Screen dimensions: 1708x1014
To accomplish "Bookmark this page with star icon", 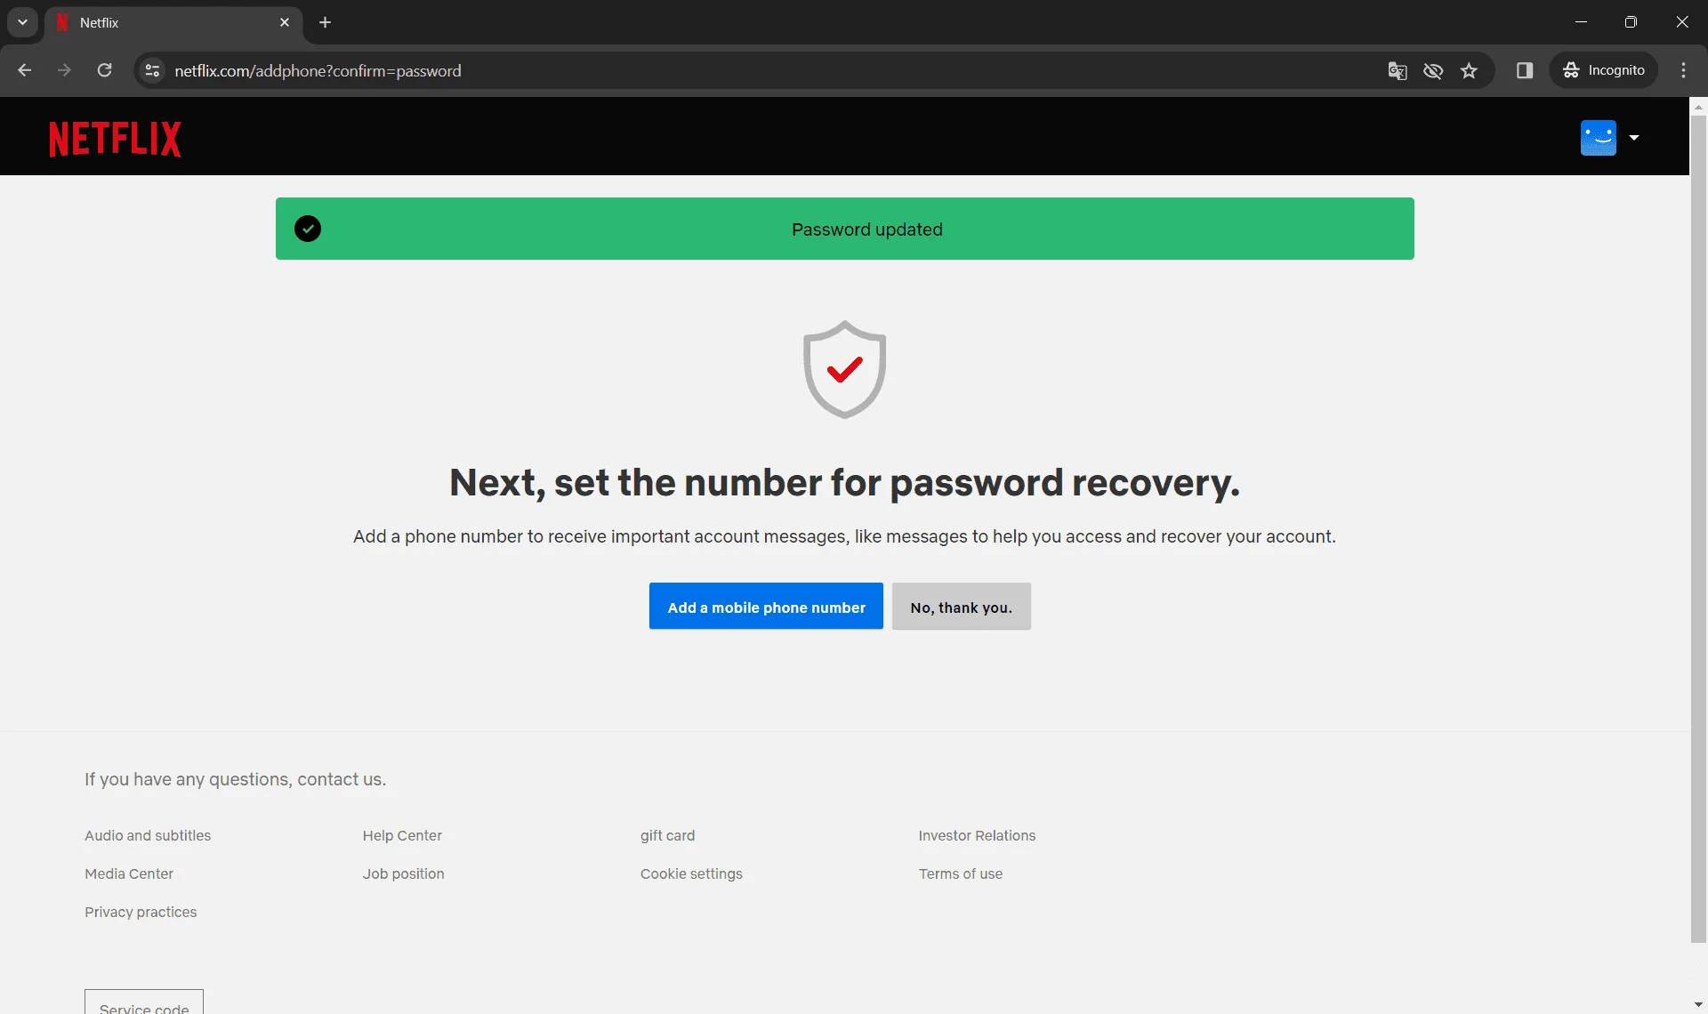I will coord(1469,70).
